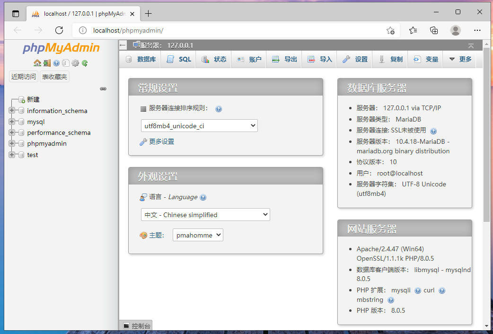
Task: Open the 更多 dropdown menu
Action: (460, 59)
